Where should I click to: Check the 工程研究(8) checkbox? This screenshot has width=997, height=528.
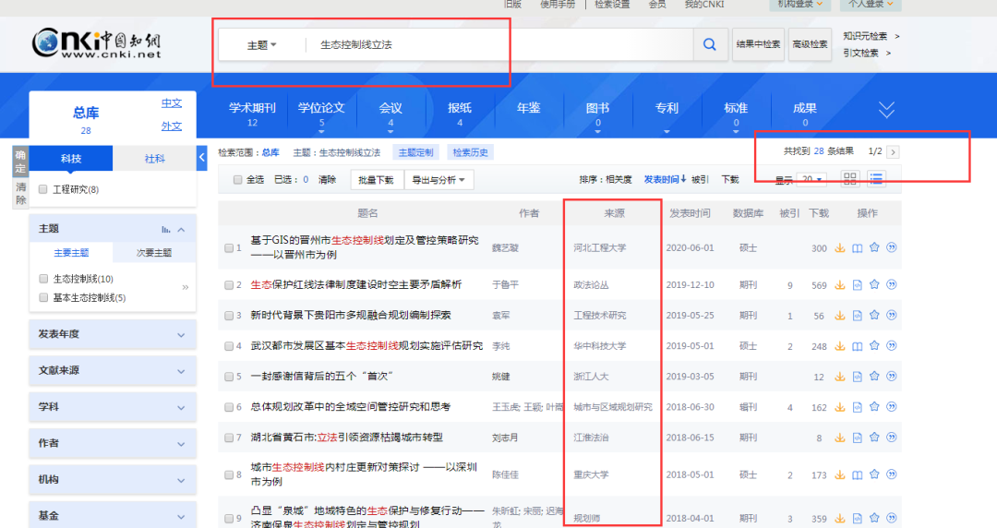[x=43, y=189]
